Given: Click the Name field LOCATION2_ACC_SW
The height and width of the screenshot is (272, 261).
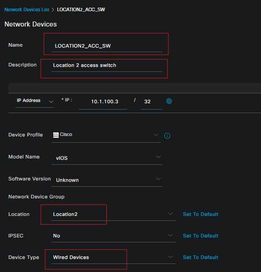Looking at the screenshot, I should pyautogui.click(x=107, y=46).
